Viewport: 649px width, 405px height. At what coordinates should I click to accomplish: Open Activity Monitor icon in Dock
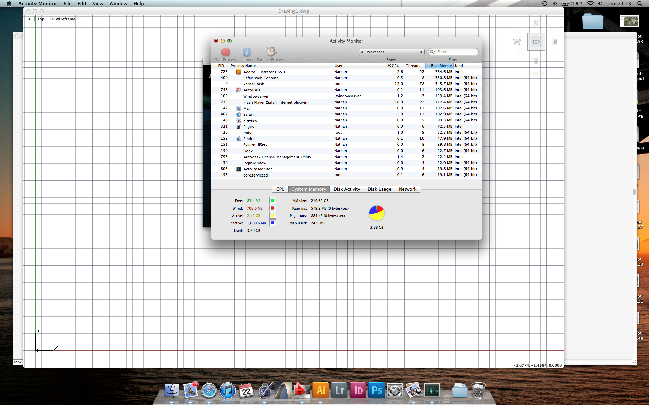(x=432, y=391)
